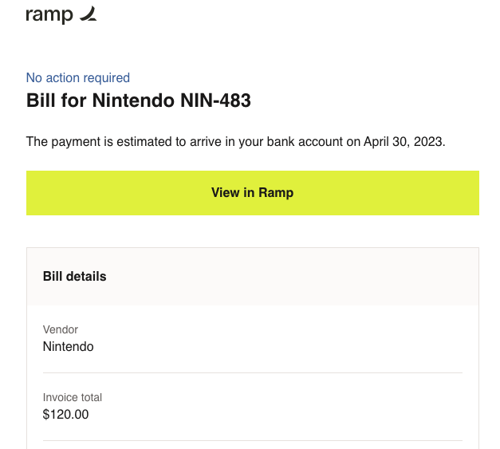Click "Nintendo" in the bold heading
Screen dimensions: 500x449
(134, 100)
